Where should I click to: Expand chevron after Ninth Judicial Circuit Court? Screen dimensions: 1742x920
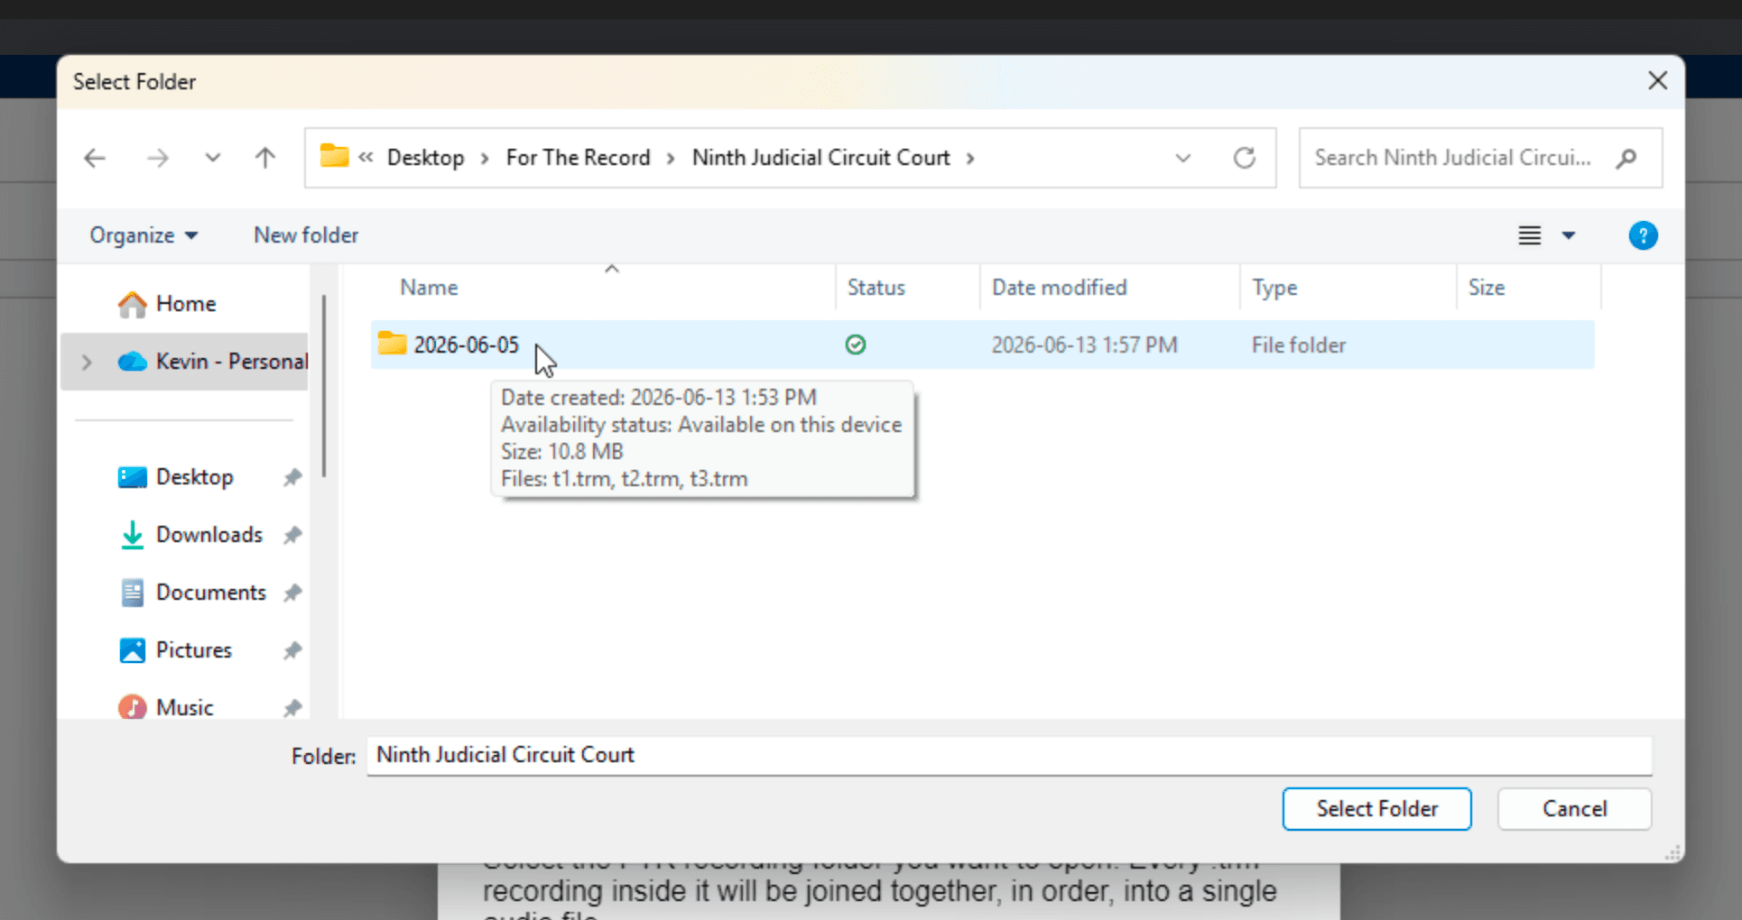click(970, 159)
